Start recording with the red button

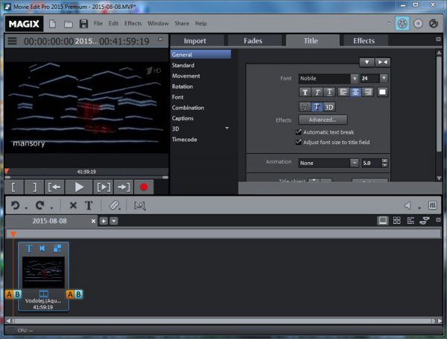(144, 187)
